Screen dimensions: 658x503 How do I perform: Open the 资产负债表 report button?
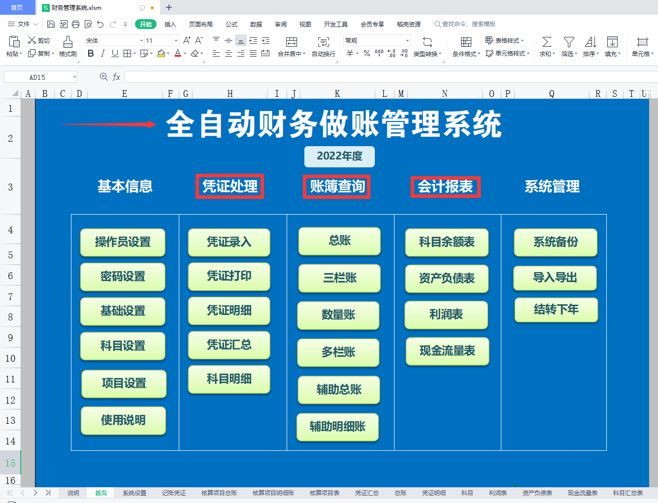pos(446,279)
